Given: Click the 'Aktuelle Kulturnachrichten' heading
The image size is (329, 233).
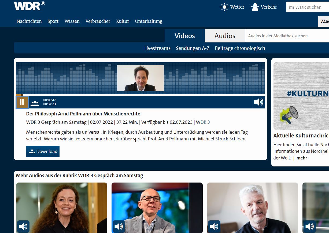Looking at the screenshot, I should pos(301,136).
